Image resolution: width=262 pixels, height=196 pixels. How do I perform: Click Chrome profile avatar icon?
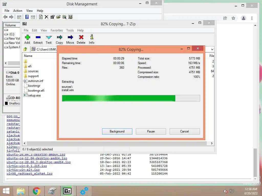[x=244, y=18]
